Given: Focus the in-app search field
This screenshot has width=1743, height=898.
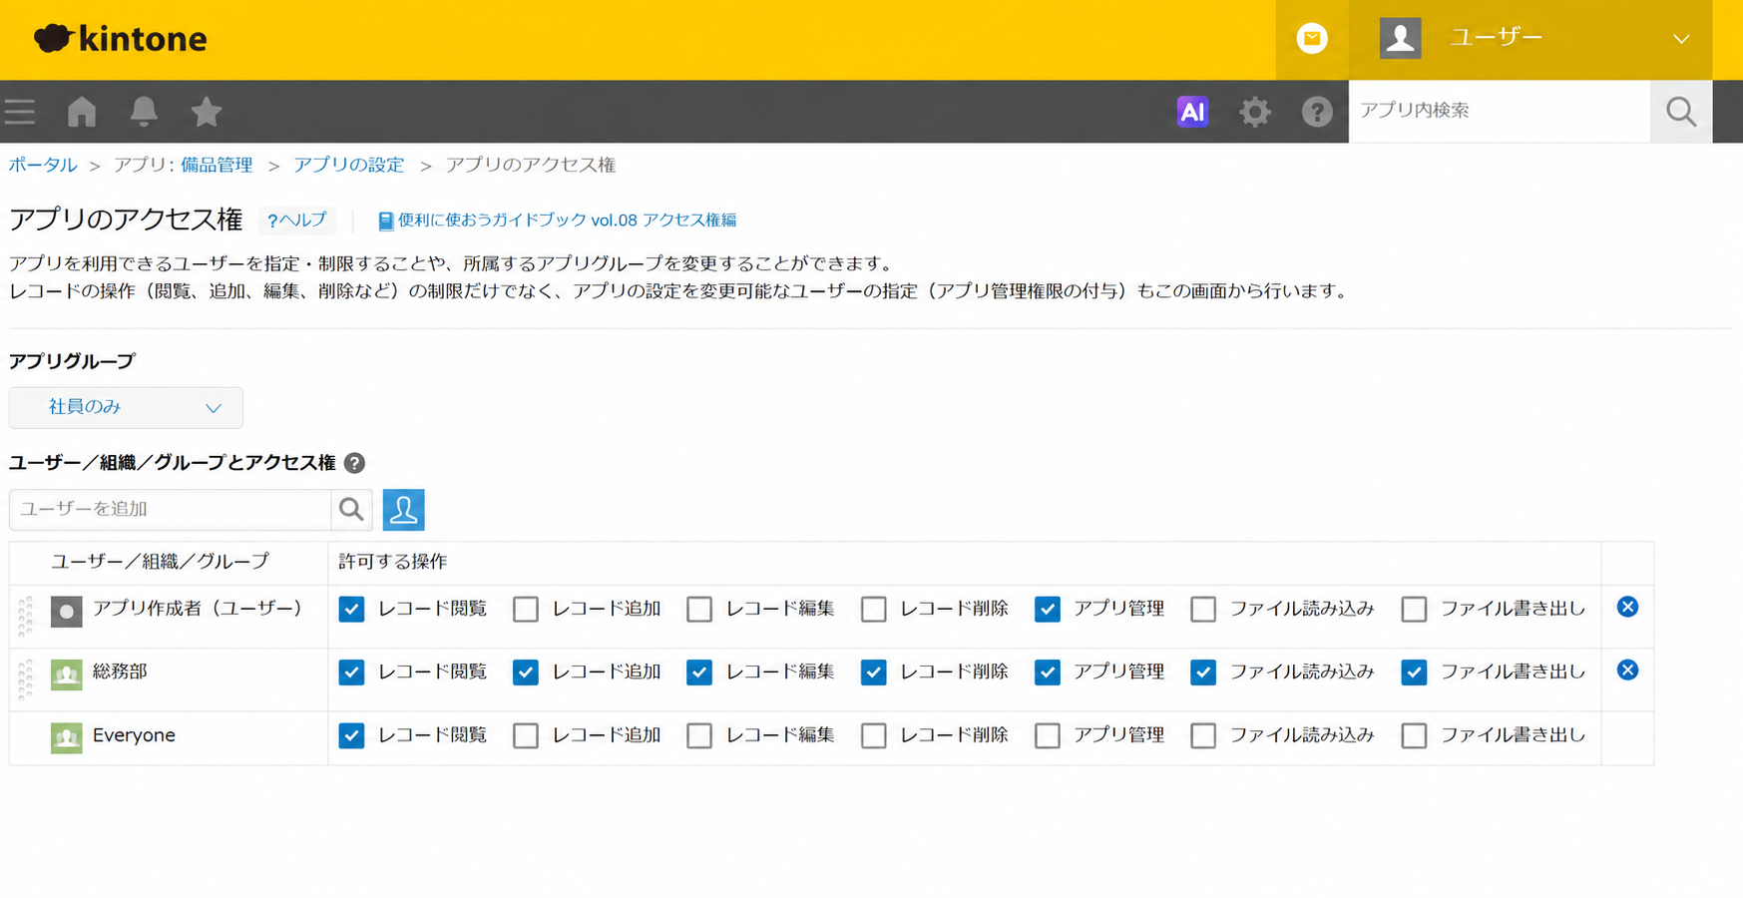Looking at the screenshot, I should click(1499, 111).
